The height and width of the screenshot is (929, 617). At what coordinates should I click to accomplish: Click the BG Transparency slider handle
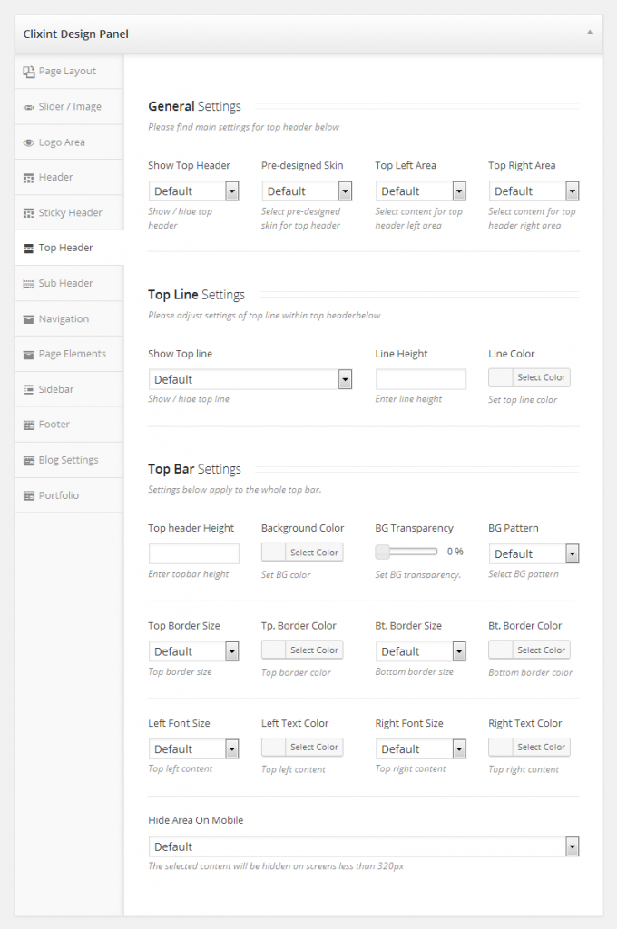[x=382, y=552]
